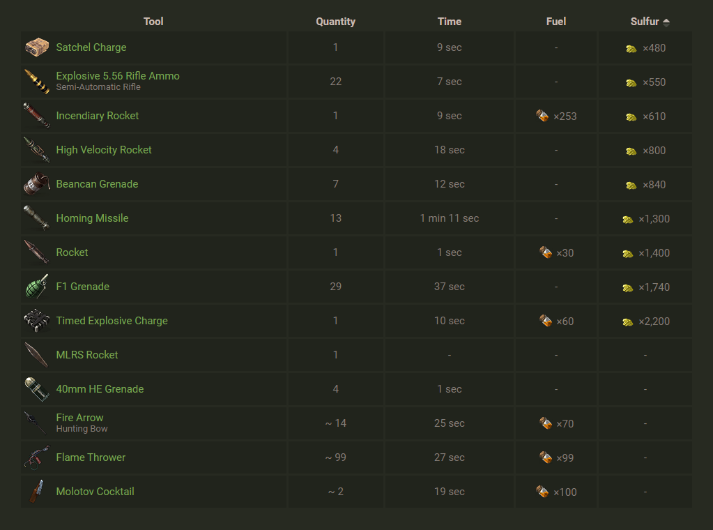Image resolution: width=713 pixels, height=530 pixels.
Task: Sort the table by Fuel column
Action: tap(556, 22)
